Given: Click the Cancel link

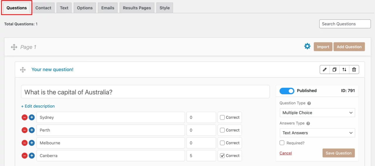Looking at the screenshot, I should [286, 153].
